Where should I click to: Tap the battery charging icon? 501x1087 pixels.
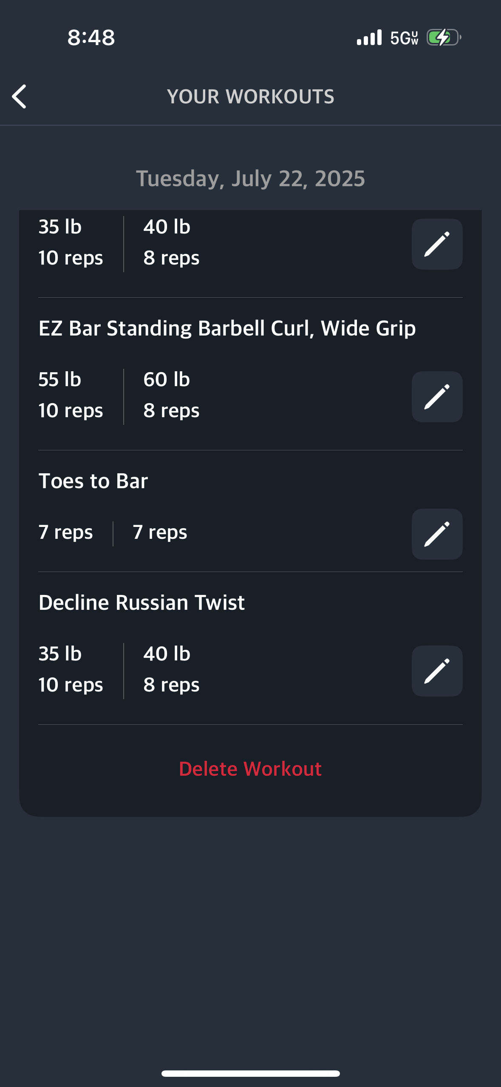coord(444,37)
